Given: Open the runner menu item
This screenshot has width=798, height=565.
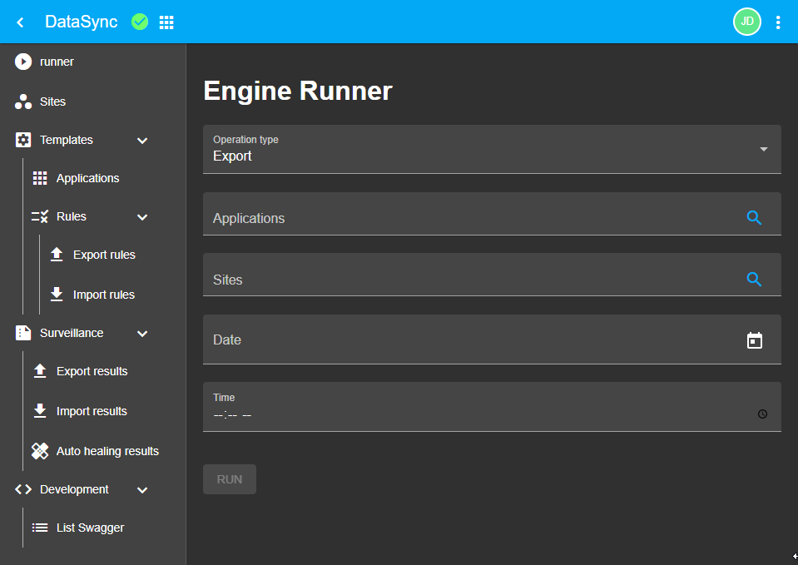Looking at the screenshot, I should click(x=57, y=62).
